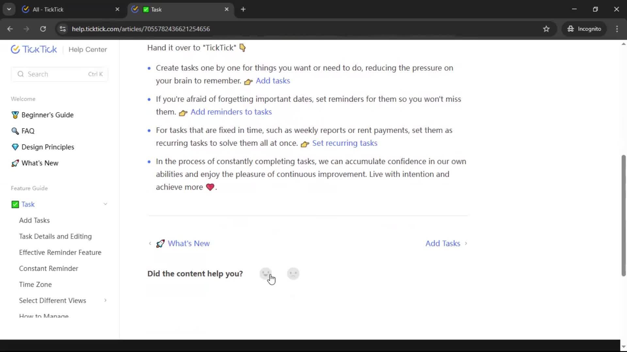Bookmark this page with star icon
627x352 pixels.
tap(546, 29)
